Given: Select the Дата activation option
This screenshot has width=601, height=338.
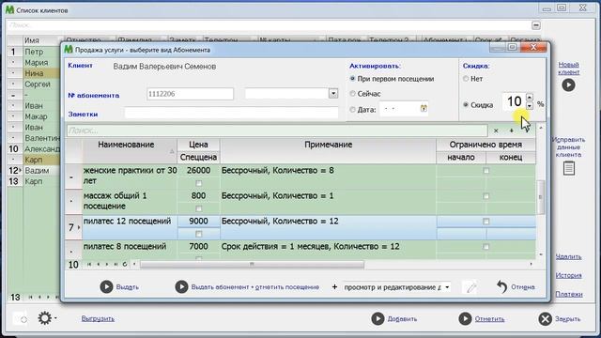Looking at the screenshot, I should [x=353, y=110].
